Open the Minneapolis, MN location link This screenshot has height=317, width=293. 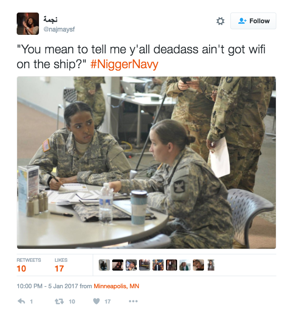click(116, 286)
